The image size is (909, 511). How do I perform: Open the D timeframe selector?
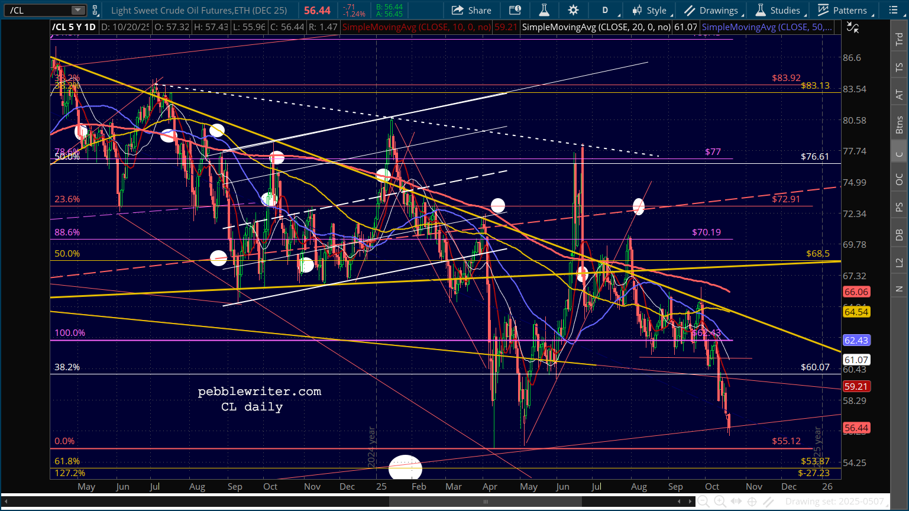pos(605,10)
